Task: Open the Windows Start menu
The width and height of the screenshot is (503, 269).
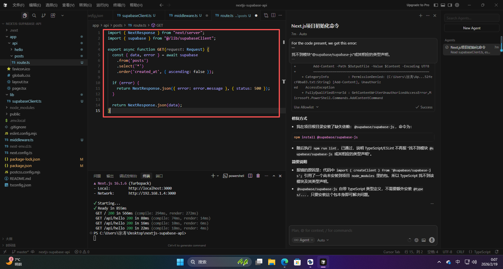Action: (180, 262)
